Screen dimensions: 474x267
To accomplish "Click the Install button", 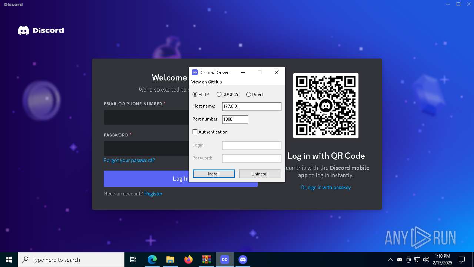I will [x=214, y=174].
